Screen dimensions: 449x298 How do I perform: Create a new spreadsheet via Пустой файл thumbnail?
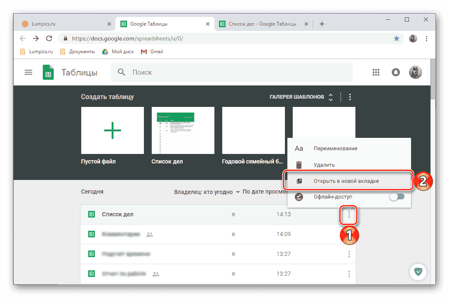click(x=112, y=130)
